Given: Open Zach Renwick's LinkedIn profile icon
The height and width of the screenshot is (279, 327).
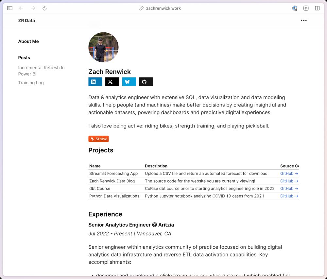Looking at the screenshot, I should coord(95,82).
